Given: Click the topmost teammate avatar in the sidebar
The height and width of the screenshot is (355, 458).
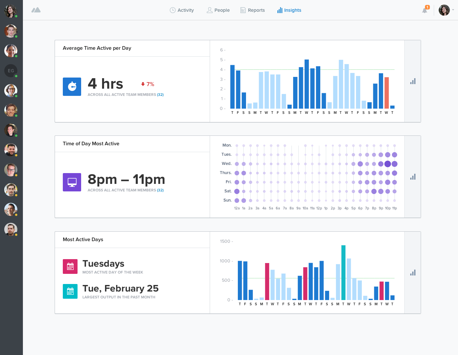Looking at the screenshot, I should tap(11, 10).
